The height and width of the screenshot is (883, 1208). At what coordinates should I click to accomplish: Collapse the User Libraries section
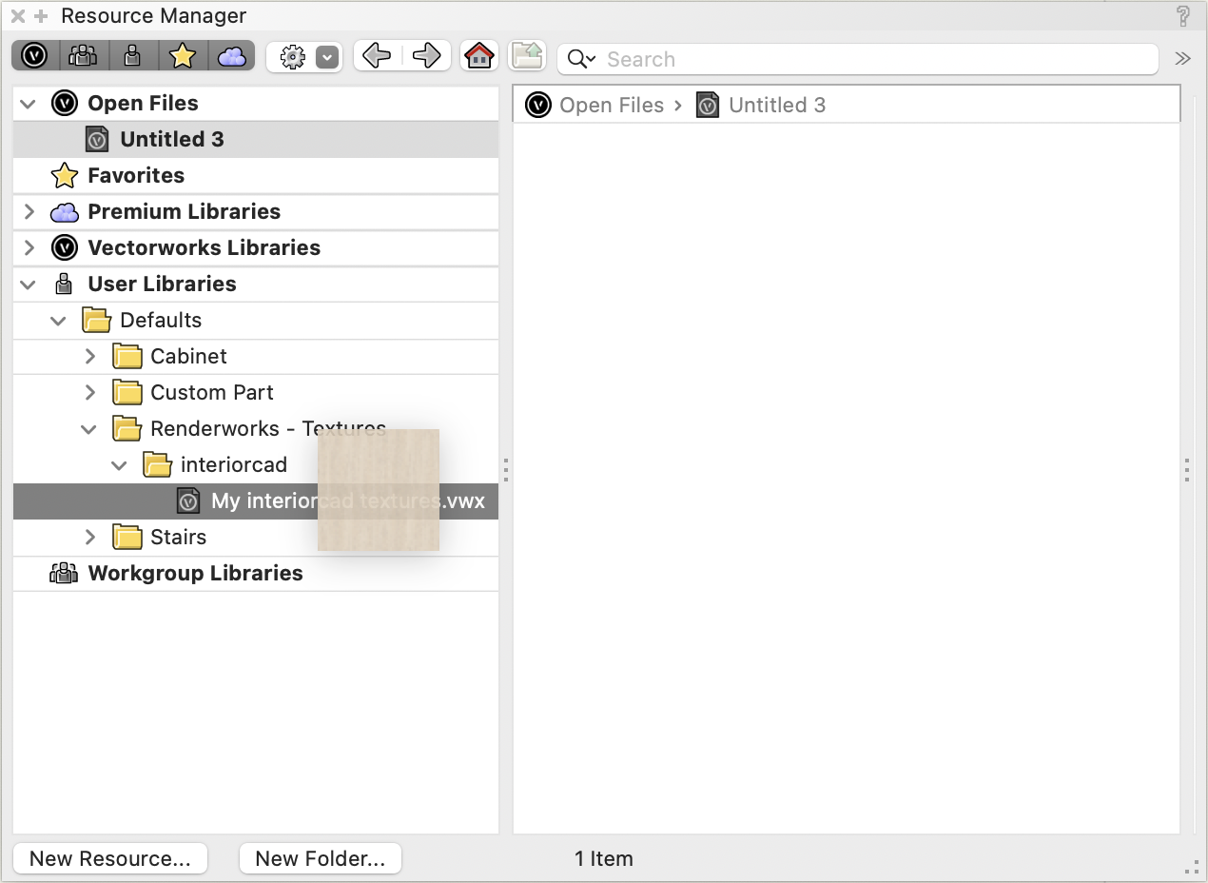pyautogui.click(x=29, y=284)
